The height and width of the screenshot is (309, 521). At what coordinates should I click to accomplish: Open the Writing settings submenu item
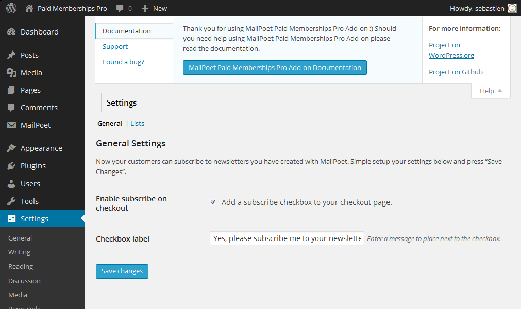[19, 252]
